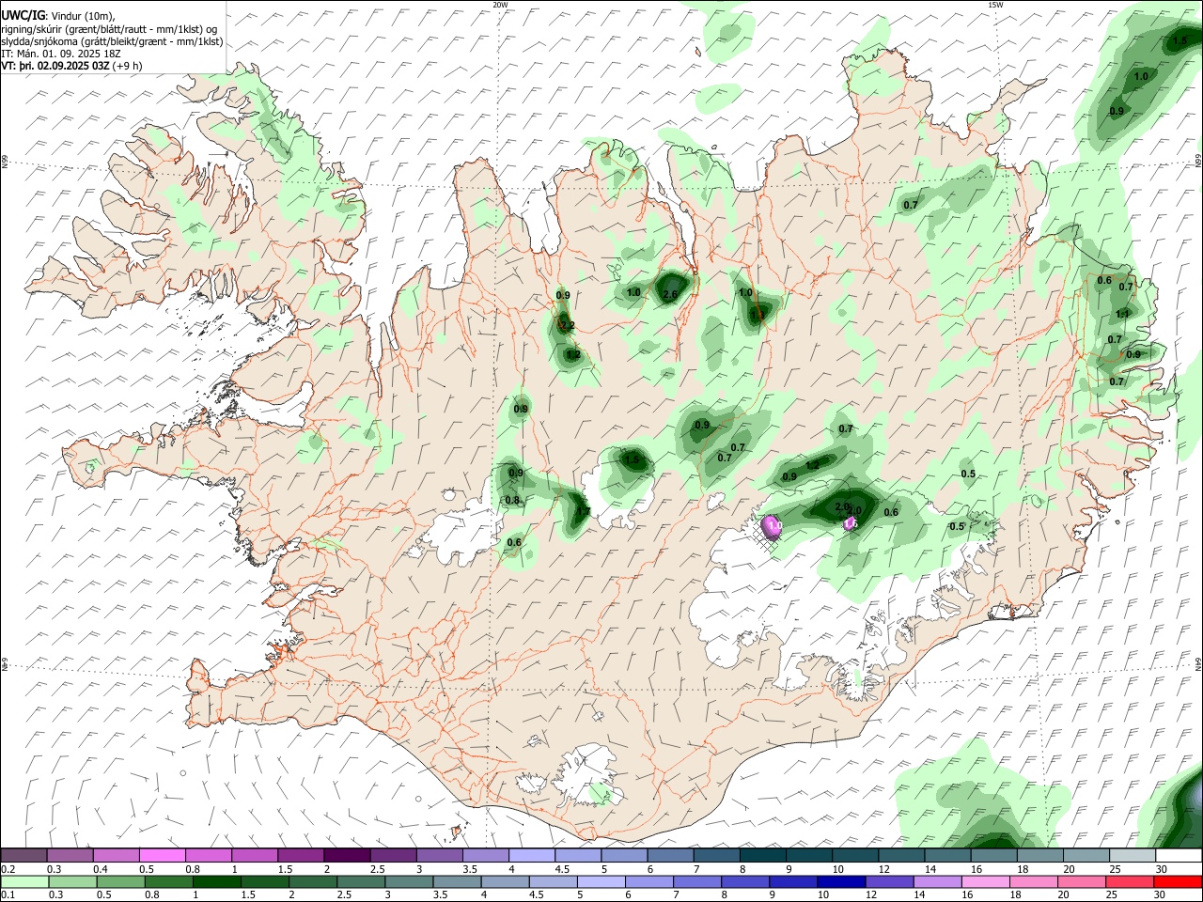Screen dimensions: 1203x902
Task: Click the 20W longitude label
Action: [x=500, y=5]
